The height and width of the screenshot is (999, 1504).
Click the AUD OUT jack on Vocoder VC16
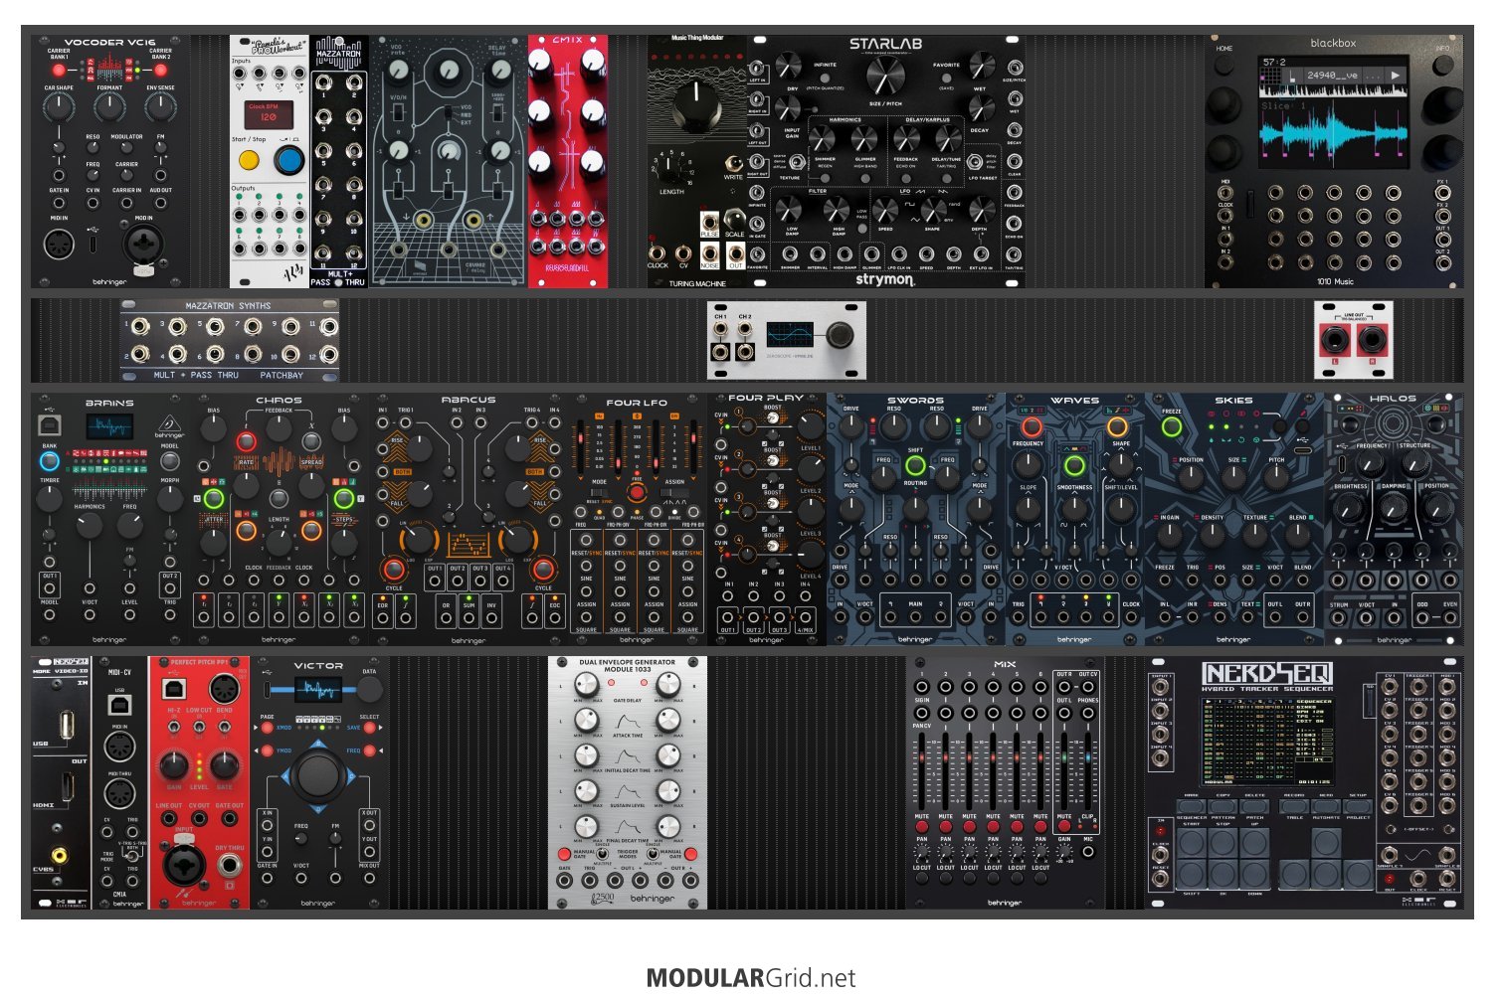160,204
